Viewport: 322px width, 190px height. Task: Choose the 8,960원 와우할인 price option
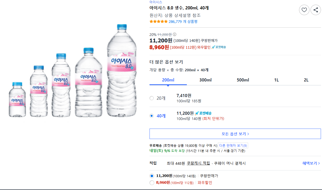tap(152, 183)
